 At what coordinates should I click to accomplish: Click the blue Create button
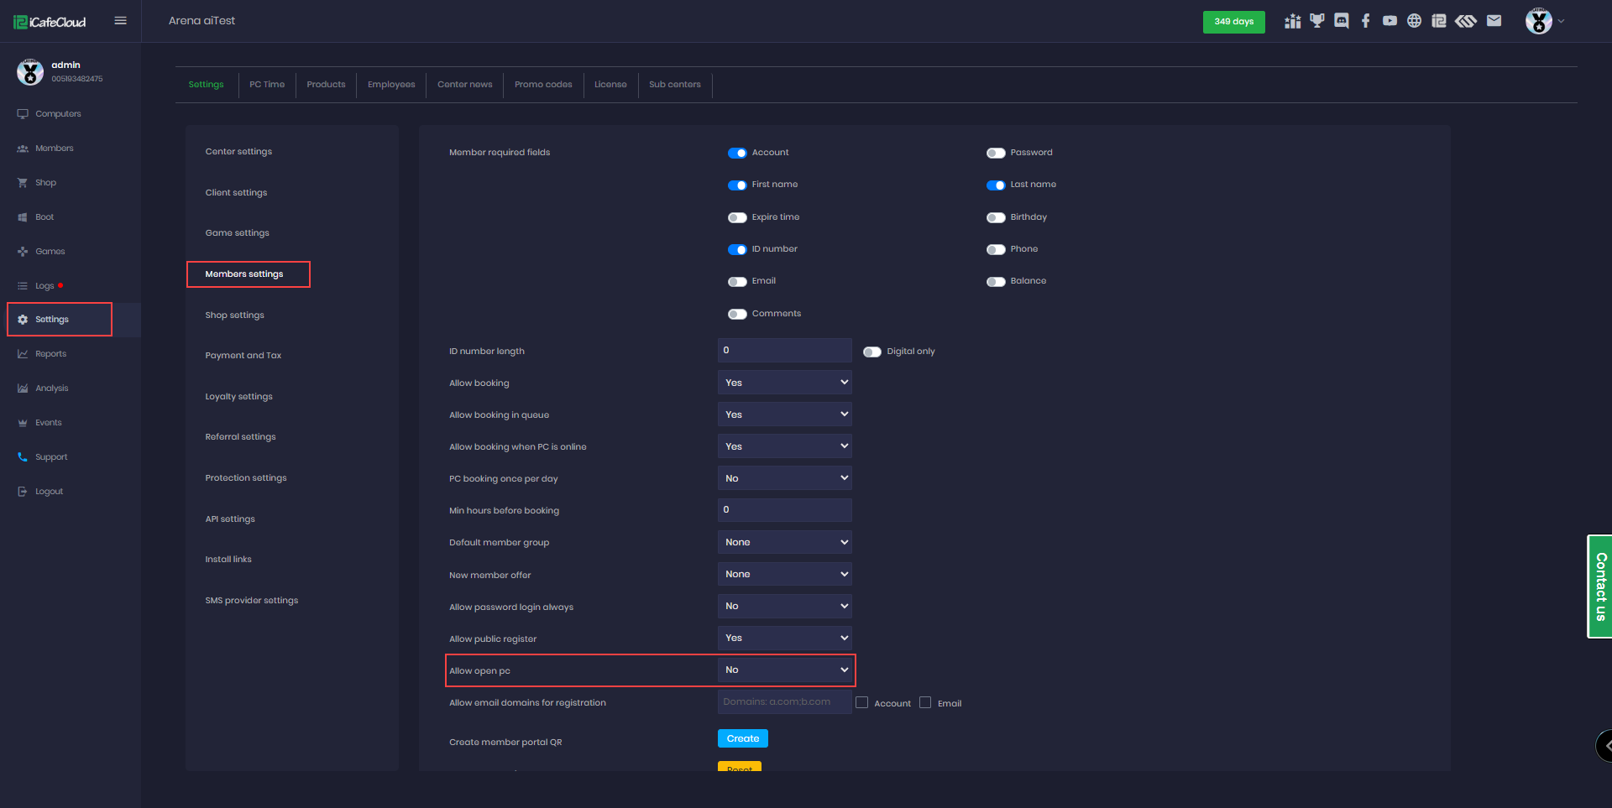click(x=742, y=738)
